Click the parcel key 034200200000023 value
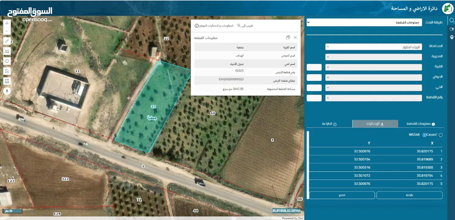 231,79
